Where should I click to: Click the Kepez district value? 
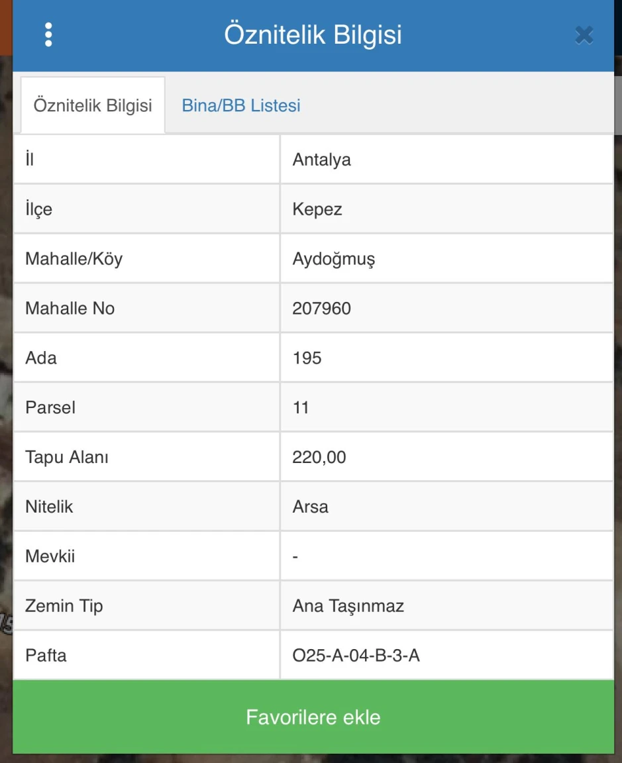click(x=317, y=209)
